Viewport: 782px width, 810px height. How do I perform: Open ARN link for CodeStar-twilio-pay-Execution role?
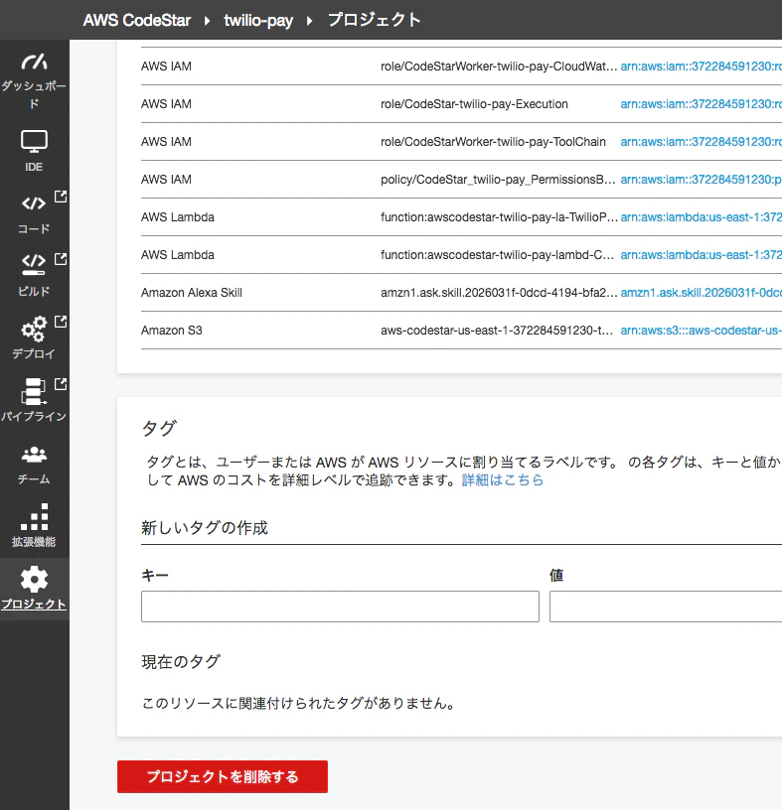(x=701, y=104)
